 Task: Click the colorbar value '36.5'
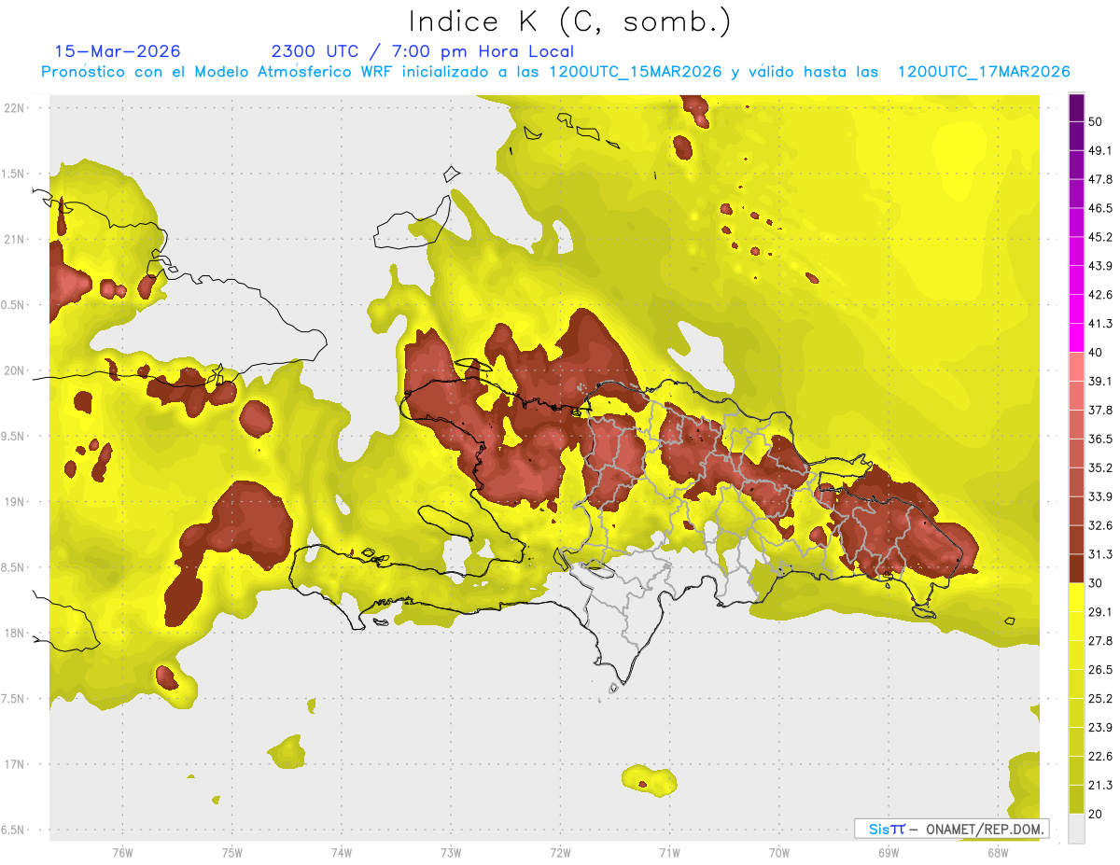tap(1100, 439)
